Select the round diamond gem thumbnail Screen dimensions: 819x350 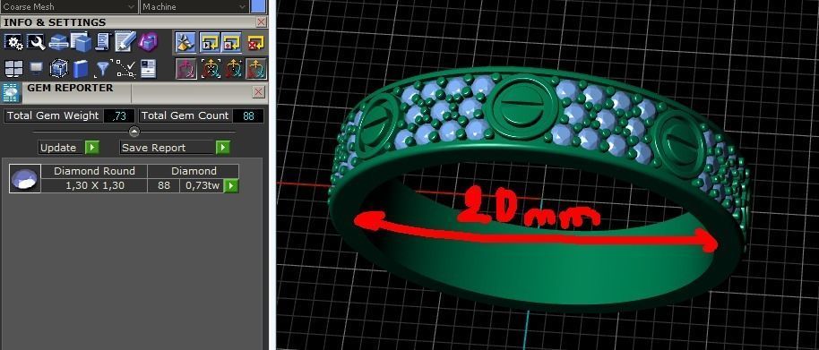click(24, 178)
